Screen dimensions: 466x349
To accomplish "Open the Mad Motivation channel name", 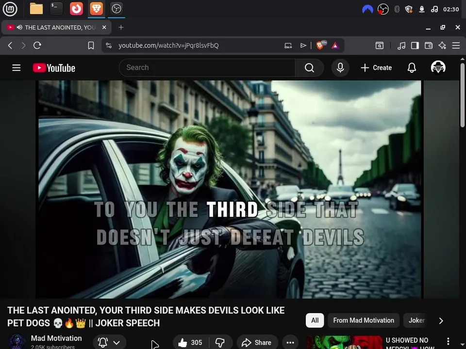I will [56, 338].
